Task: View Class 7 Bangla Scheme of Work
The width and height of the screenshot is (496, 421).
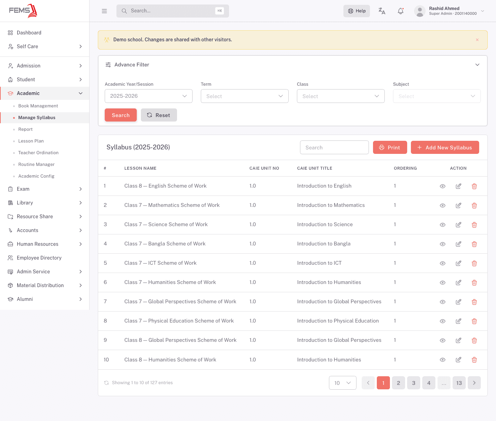Action: click(x=443, y=244)
